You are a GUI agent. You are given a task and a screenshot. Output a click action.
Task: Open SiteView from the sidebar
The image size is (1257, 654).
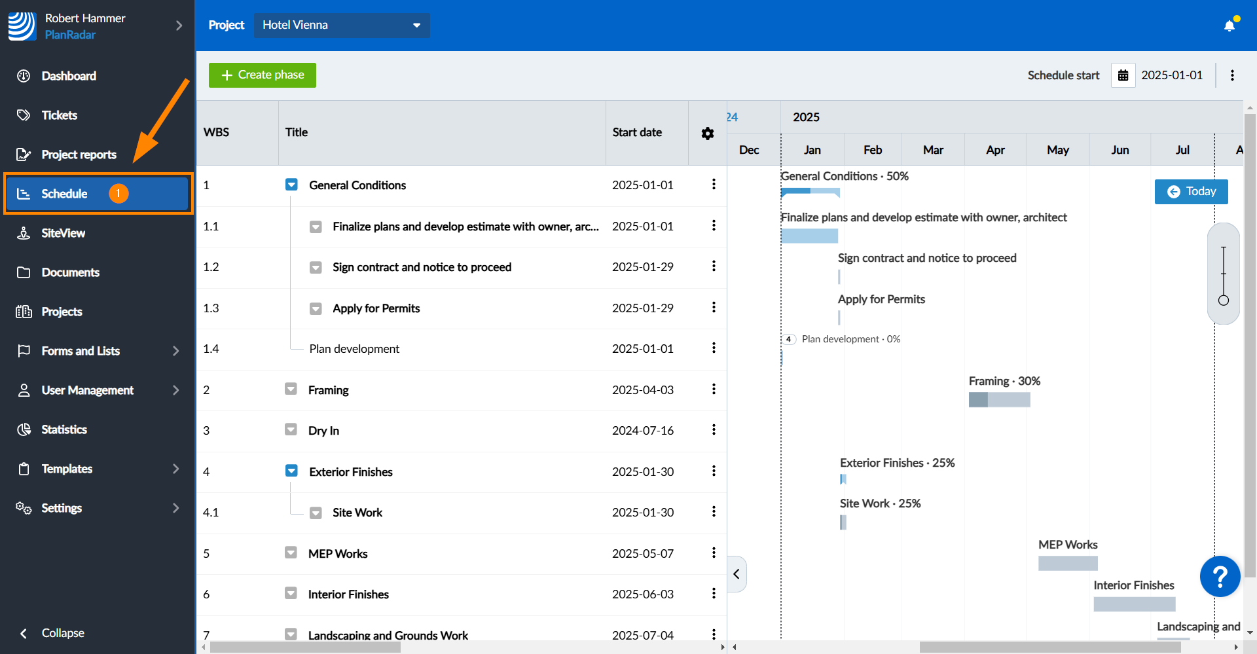(x=63, y=233)
